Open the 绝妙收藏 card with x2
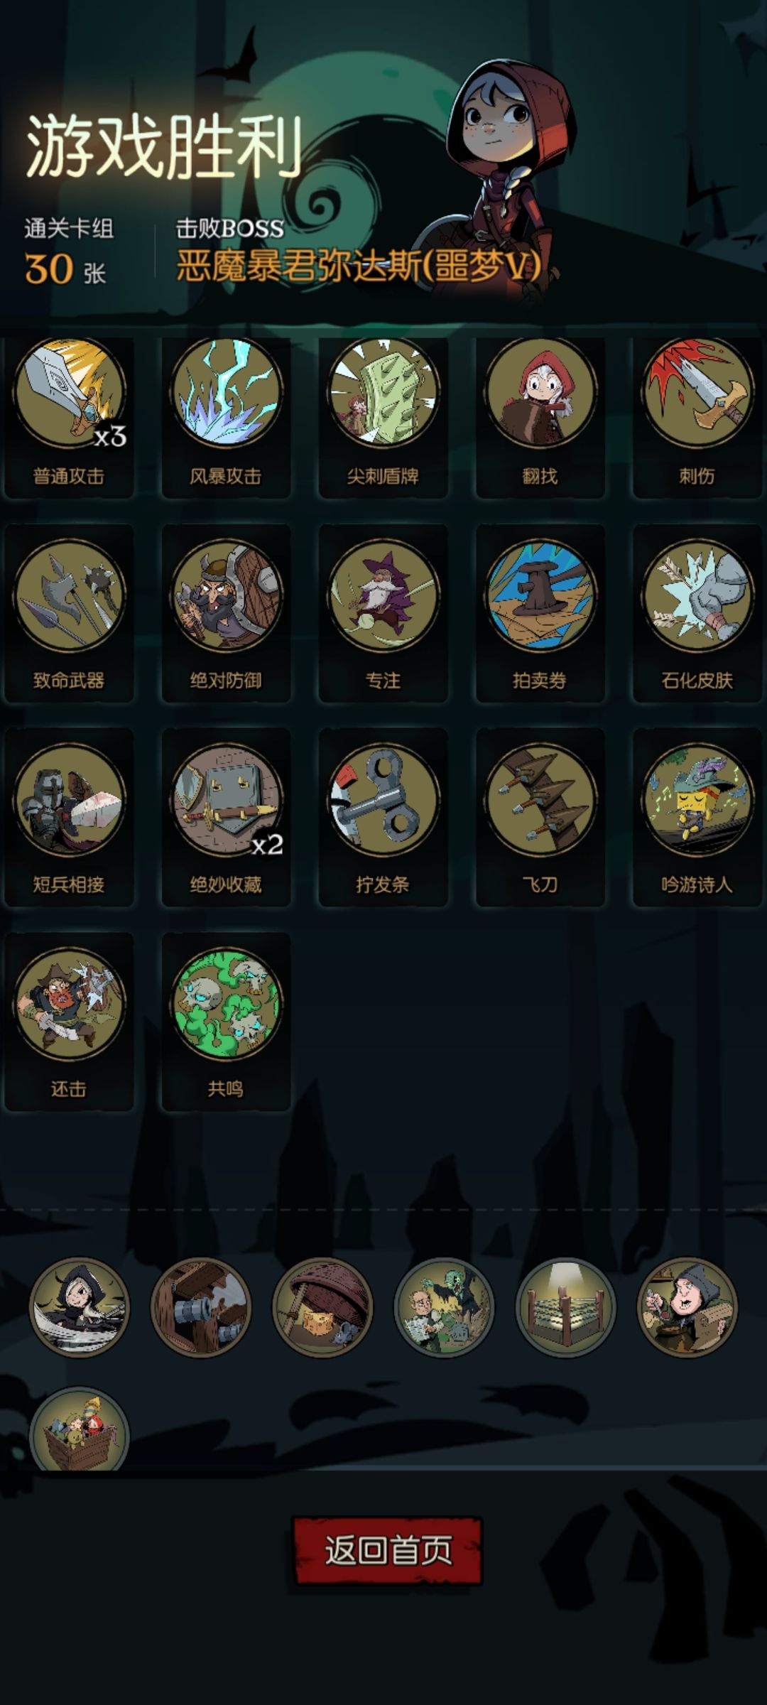Image resolution: width=767 pixels, height=1705 pixels. coord(226,817)
